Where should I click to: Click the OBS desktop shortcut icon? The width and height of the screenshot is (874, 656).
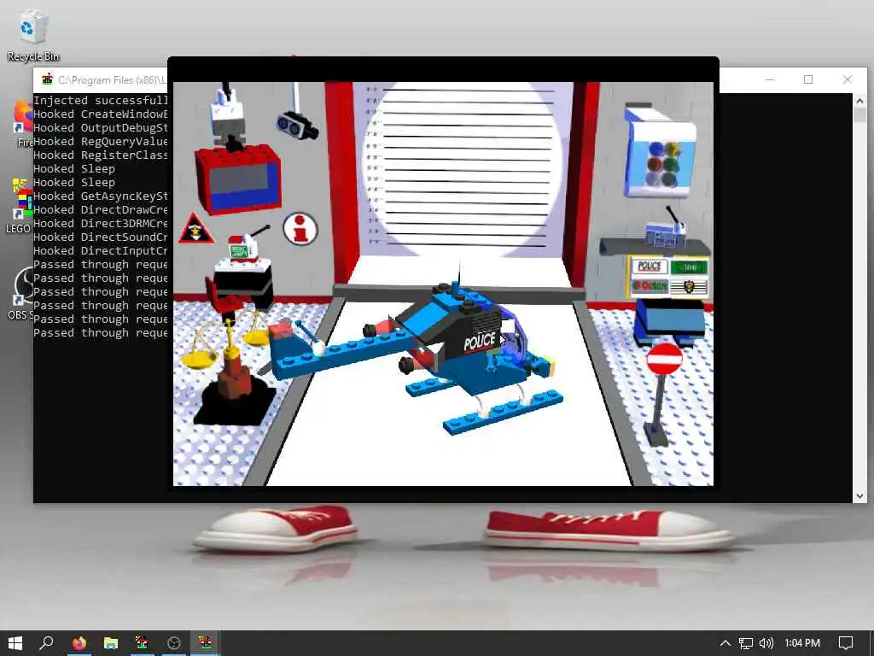point(21,294)
